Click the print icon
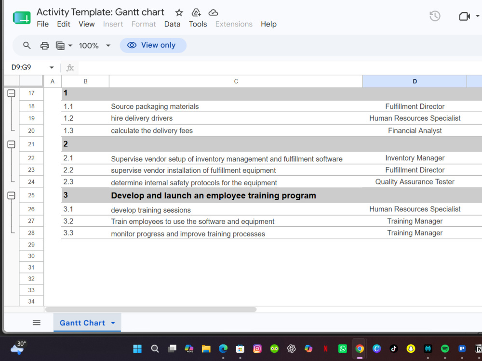The image size is (482, 361). [x=44, y=46]
